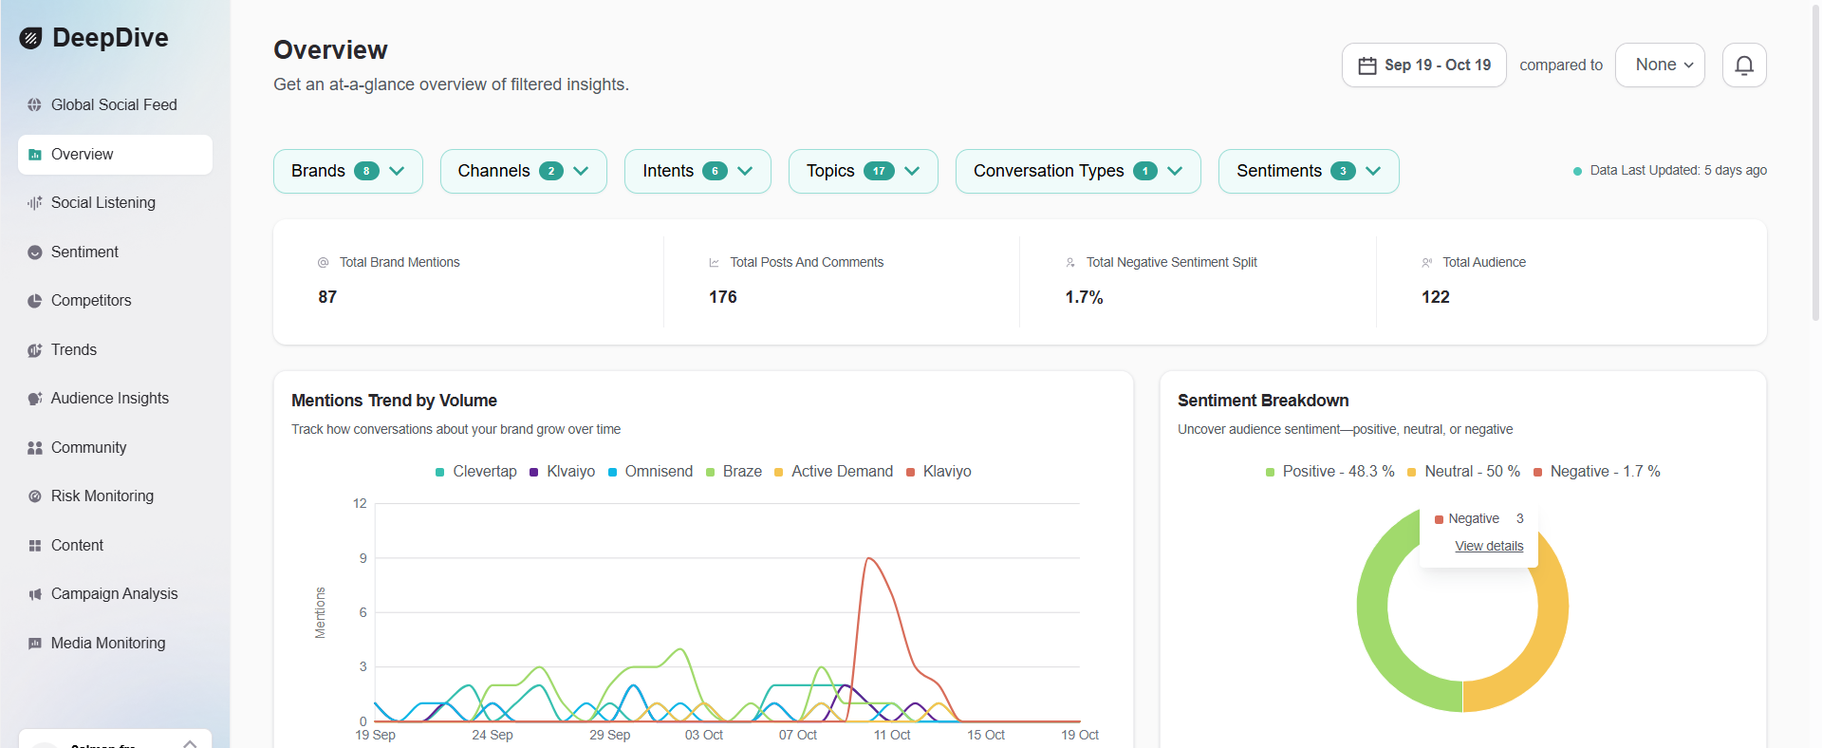Viewport: 1822px width, 748px height.
Task: Select Media Monitoring in sidebar
Action: 115,643
